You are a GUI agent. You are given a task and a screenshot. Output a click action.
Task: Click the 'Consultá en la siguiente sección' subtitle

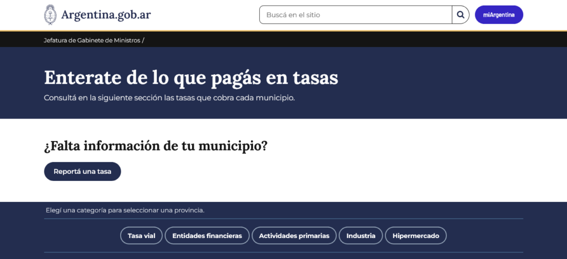pyautogui.click(x=169, y=98)
